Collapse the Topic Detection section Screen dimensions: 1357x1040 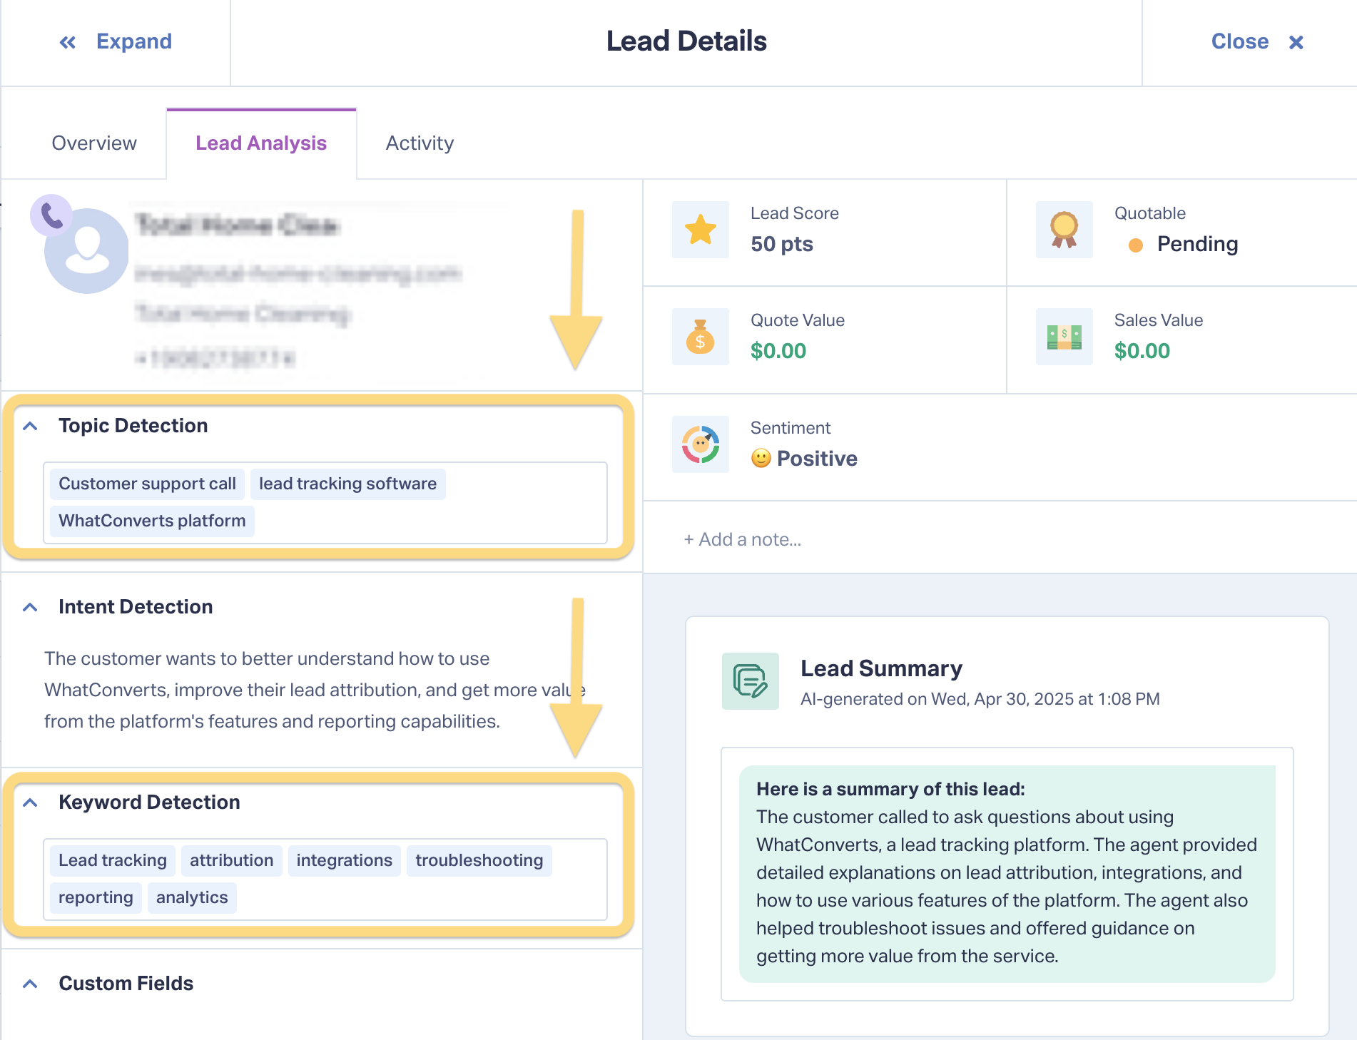point(30,426)
